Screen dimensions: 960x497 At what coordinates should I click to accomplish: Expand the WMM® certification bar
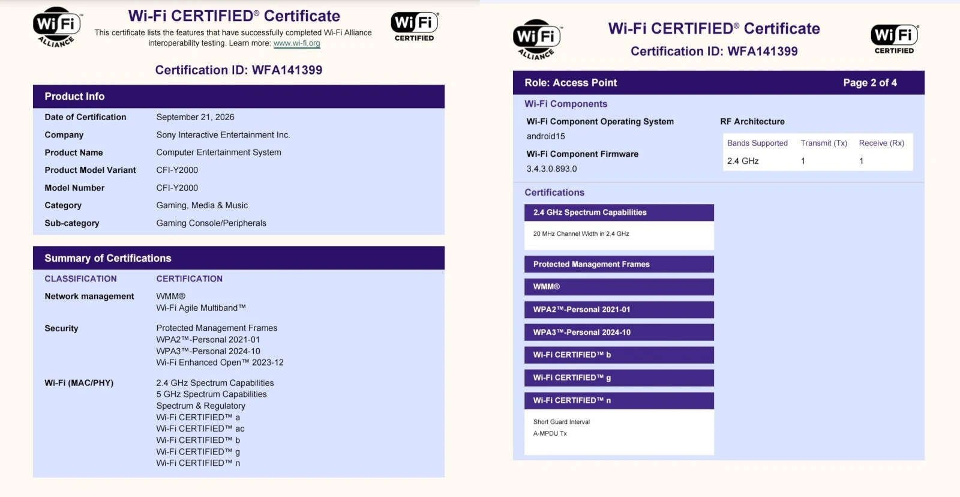click(619, 287)
